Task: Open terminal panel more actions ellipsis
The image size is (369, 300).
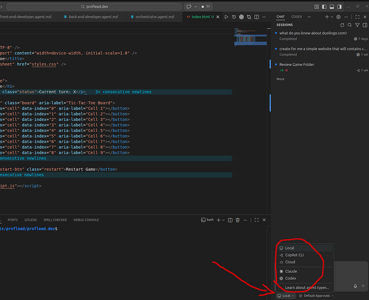Action: [245, 220]
